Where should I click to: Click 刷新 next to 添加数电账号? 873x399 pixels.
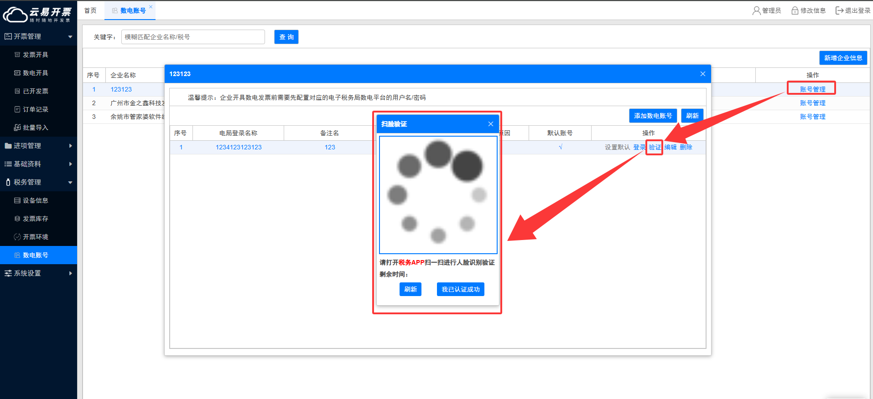692,116
